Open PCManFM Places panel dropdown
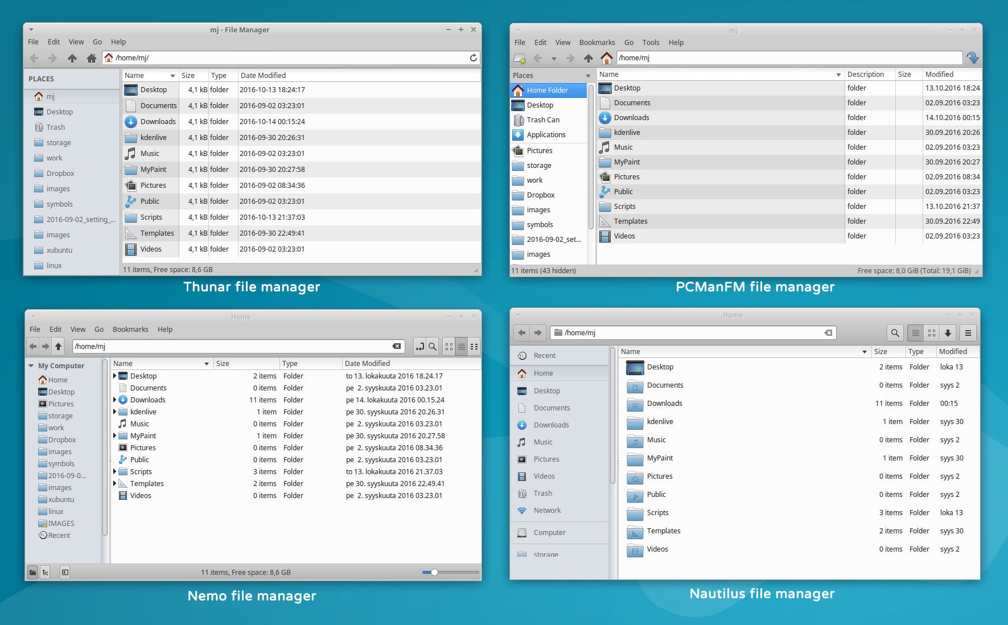The image size is (1008, 625). pos(589,76)
